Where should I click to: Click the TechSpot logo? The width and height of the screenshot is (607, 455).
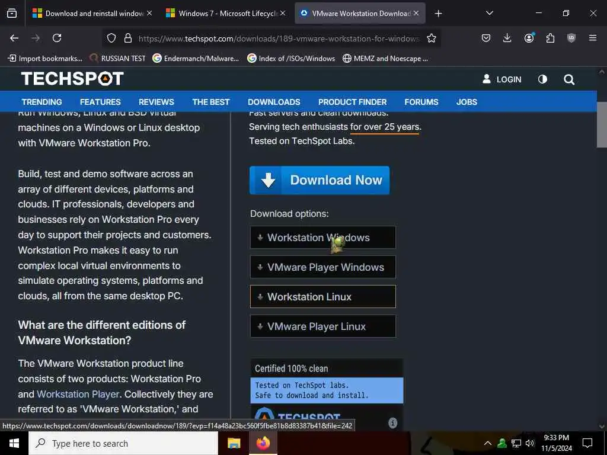tap(72, 79)
